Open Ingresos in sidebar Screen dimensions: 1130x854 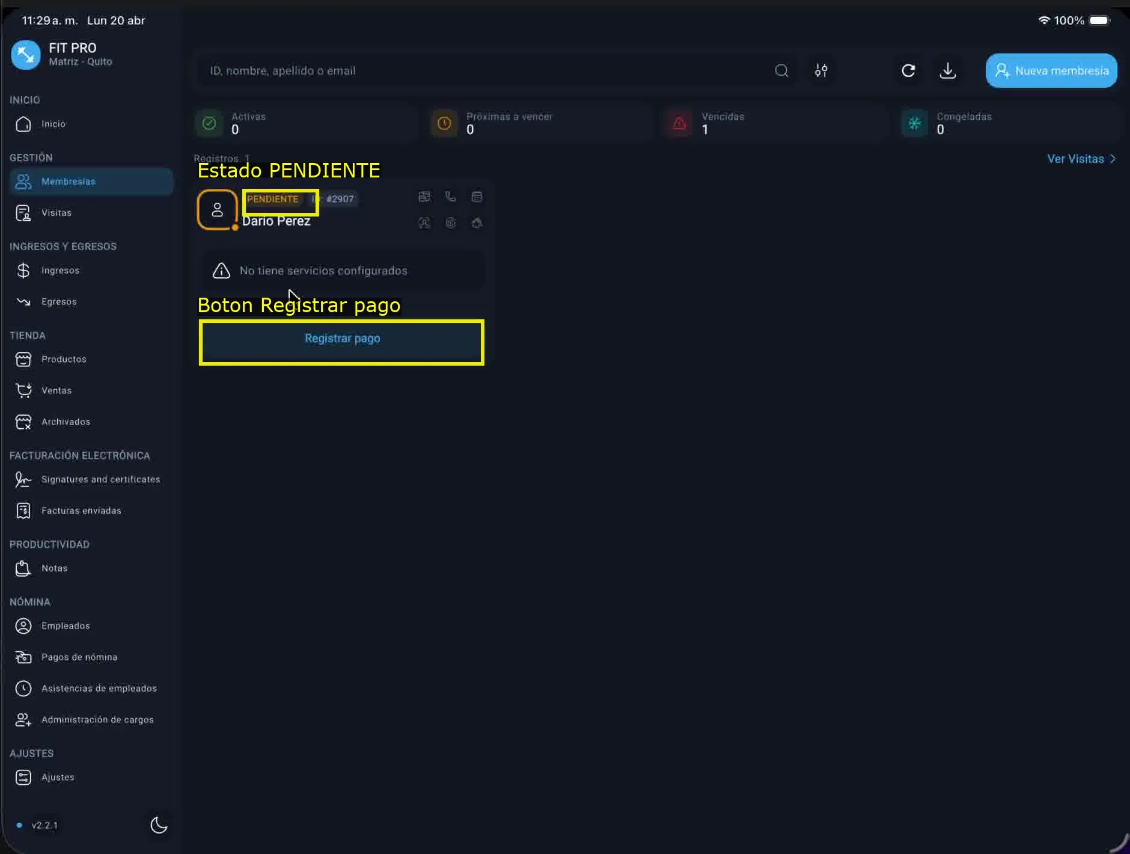60,271
